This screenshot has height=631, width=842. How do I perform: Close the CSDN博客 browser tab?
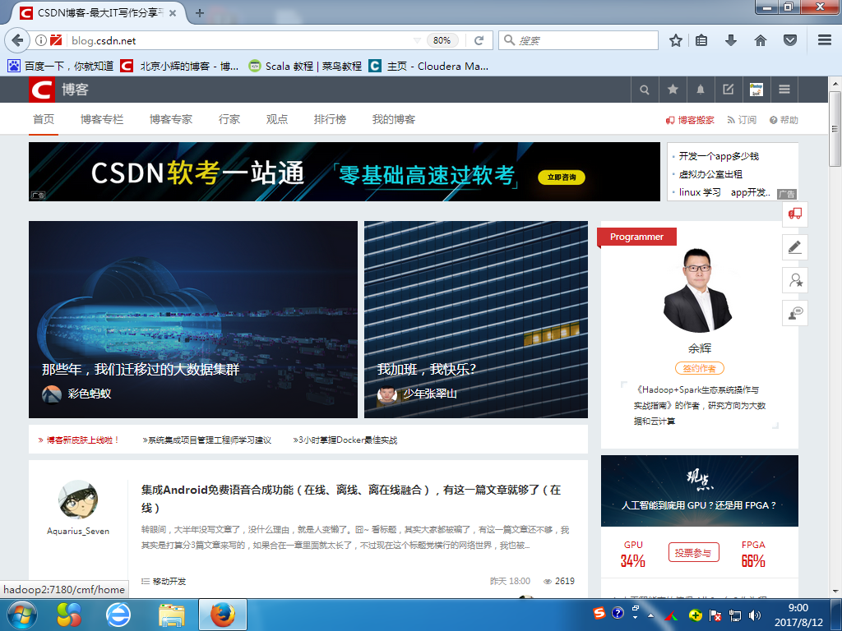coord(173,13)
